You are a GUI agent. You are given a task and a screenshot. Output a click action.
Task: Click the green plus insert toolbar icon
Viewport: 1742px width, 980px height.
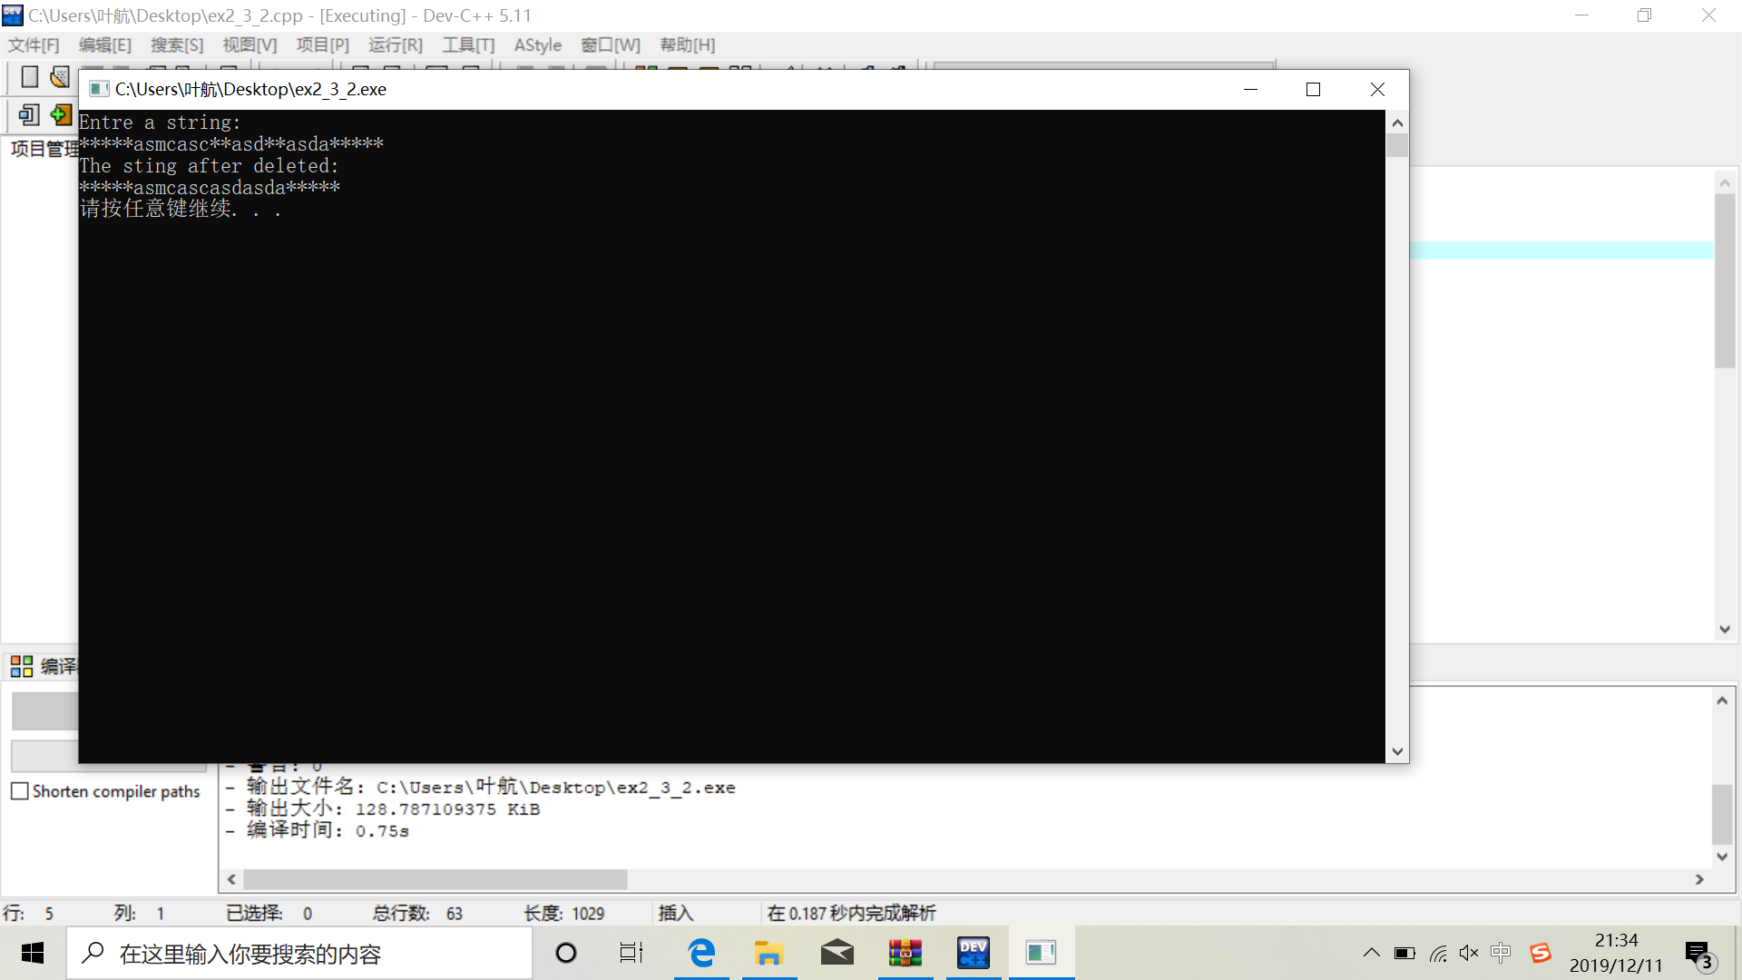61,115
